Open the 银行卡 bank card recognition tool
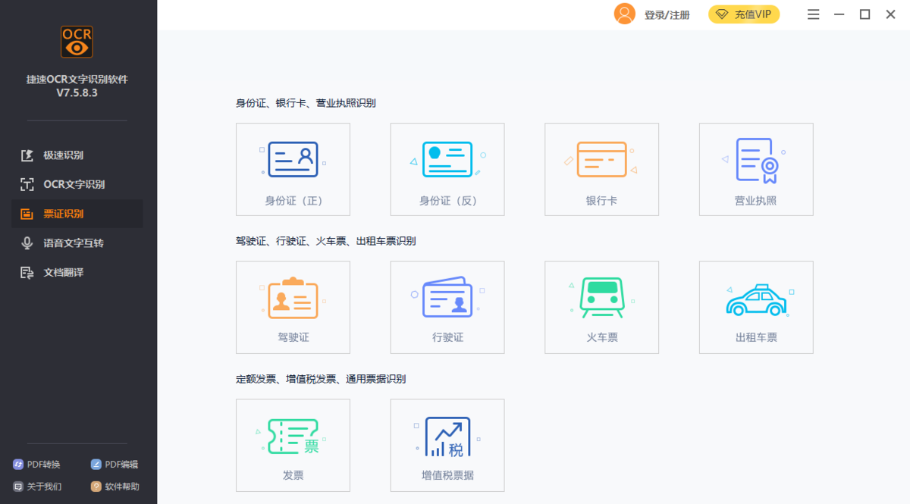910x504 pixels. pyautogui.click(x=601, y=168)
